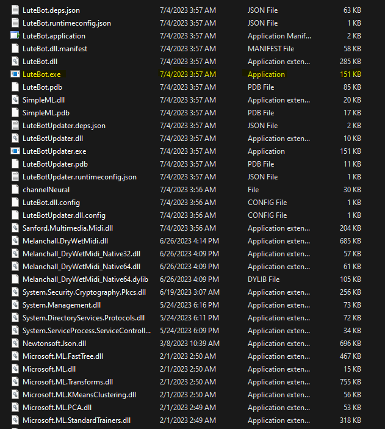Select the LuteBot.pdb file name
The height and width of the screenshot is (429, 385).
tap(42, 87)
